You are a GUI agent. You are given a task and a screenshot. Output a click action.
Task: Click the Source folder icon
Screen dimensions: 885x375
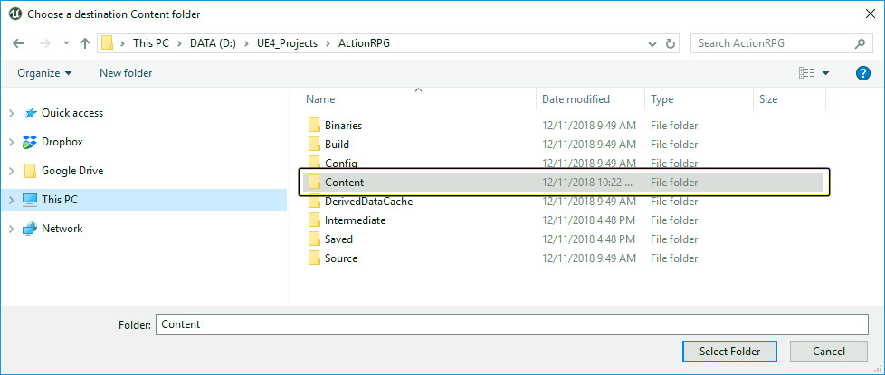[x=314, y=258]
